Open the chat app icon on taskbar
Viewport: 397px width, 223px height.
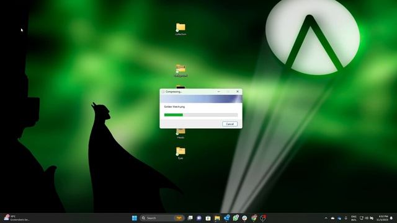click(x=199, y=218)
